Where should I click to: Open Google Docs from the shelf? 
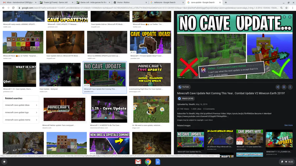[158, 162]
